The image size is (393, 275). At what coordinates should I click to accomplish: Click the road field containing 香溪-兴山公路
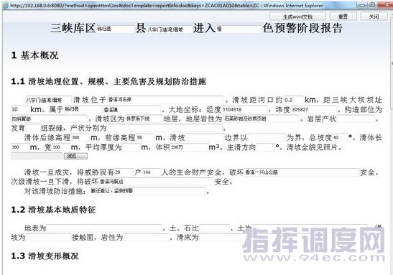click(302, 172)
